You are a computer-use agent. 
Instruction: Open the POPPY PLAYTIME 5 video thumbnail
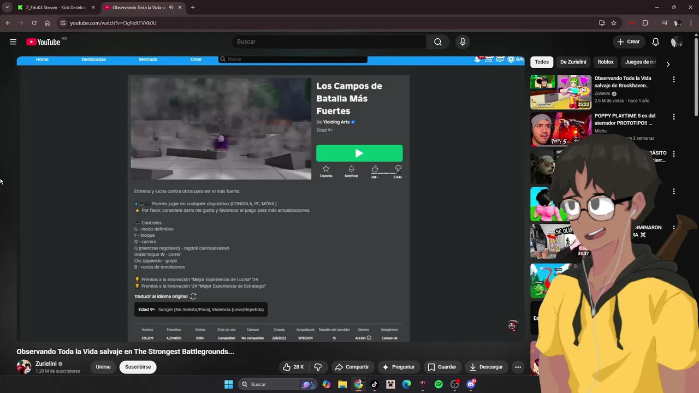click(x=561, y=129)
